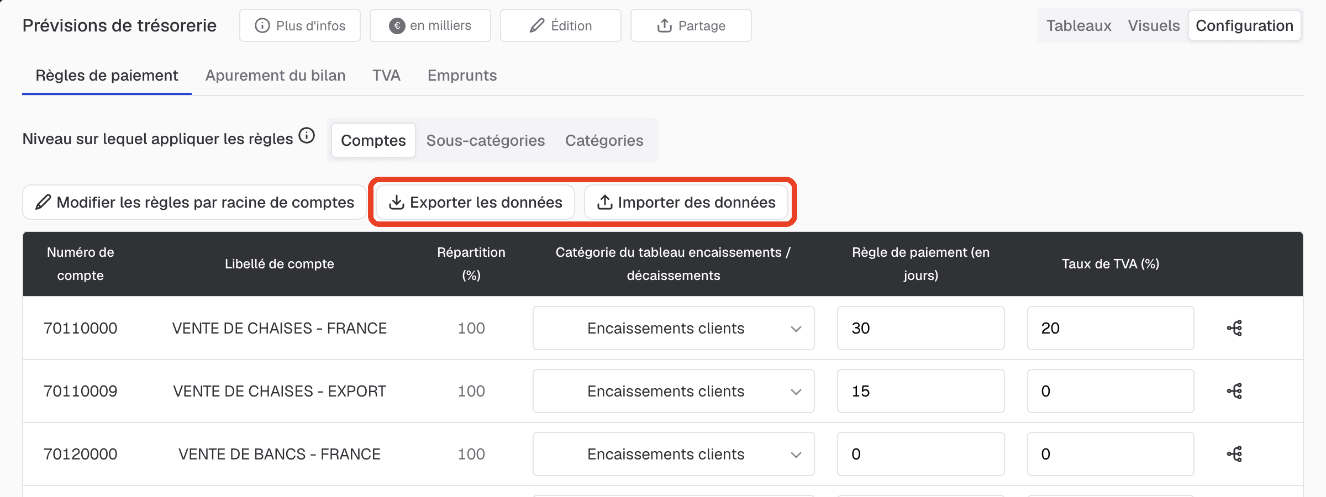Click the Édition button
The height and width of the screenshot is (497, 1326).
(561, 25)
